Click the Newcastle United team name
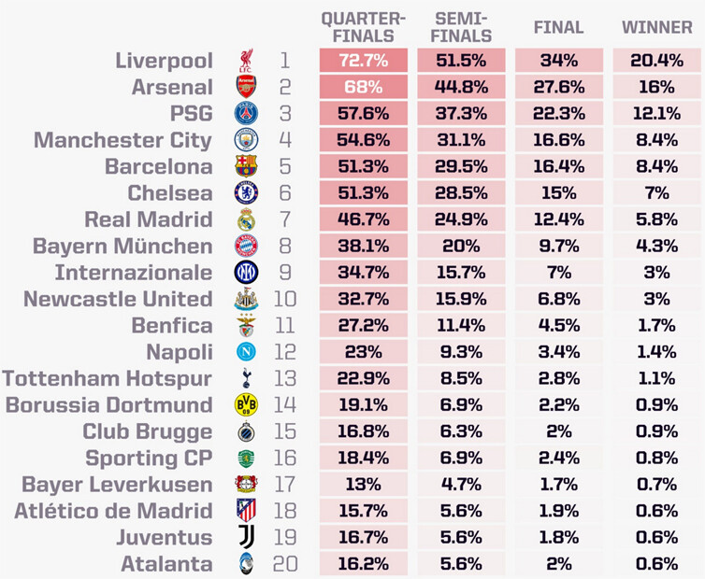The width and height of the screenshot is (705, 579). (x=118, y=299)
